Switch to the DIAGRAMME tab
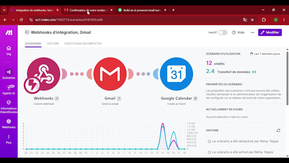This screenshot has height=163, width=289. (x=33, y=43)
